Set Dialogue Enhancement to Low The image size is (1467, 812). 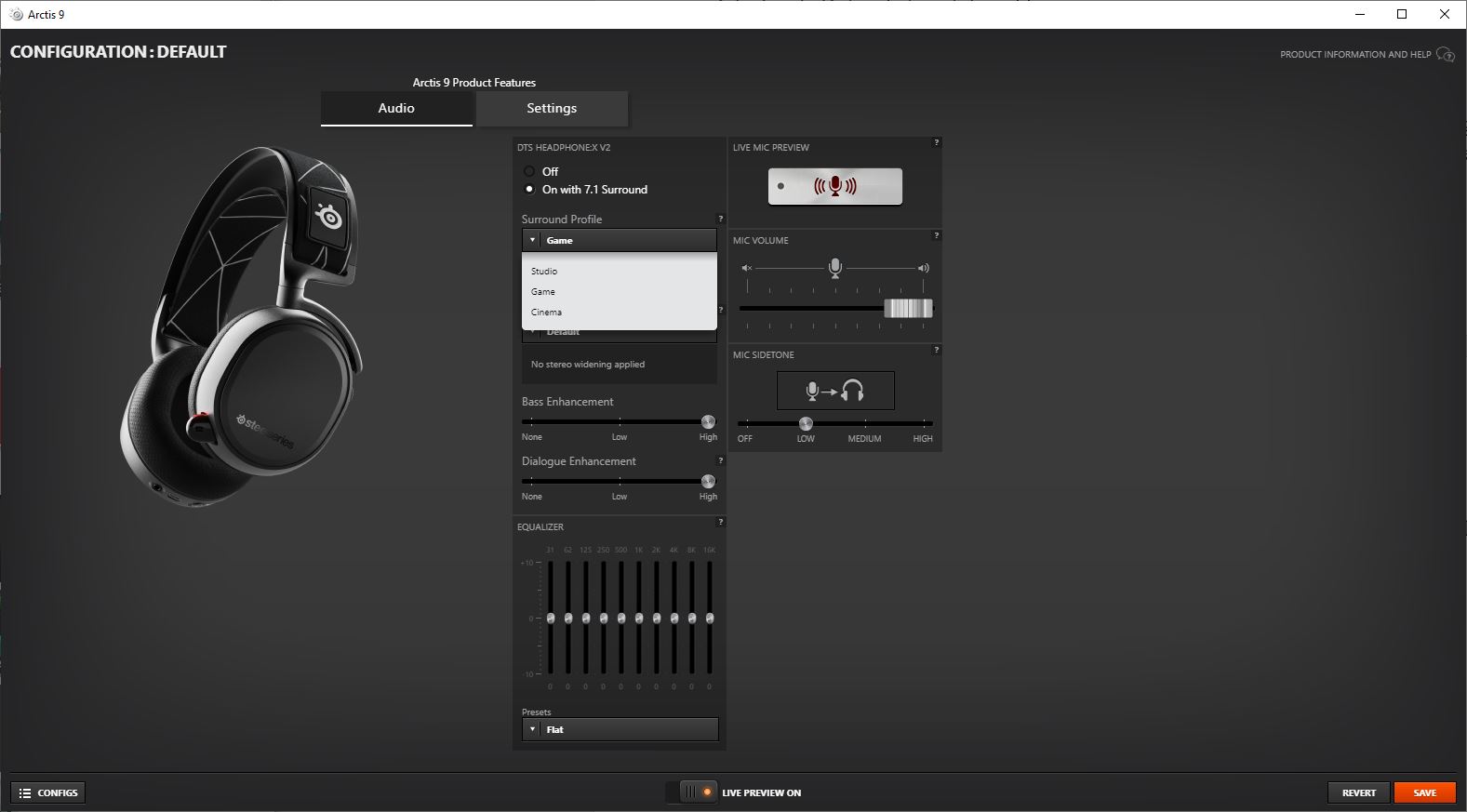[620, 481]
